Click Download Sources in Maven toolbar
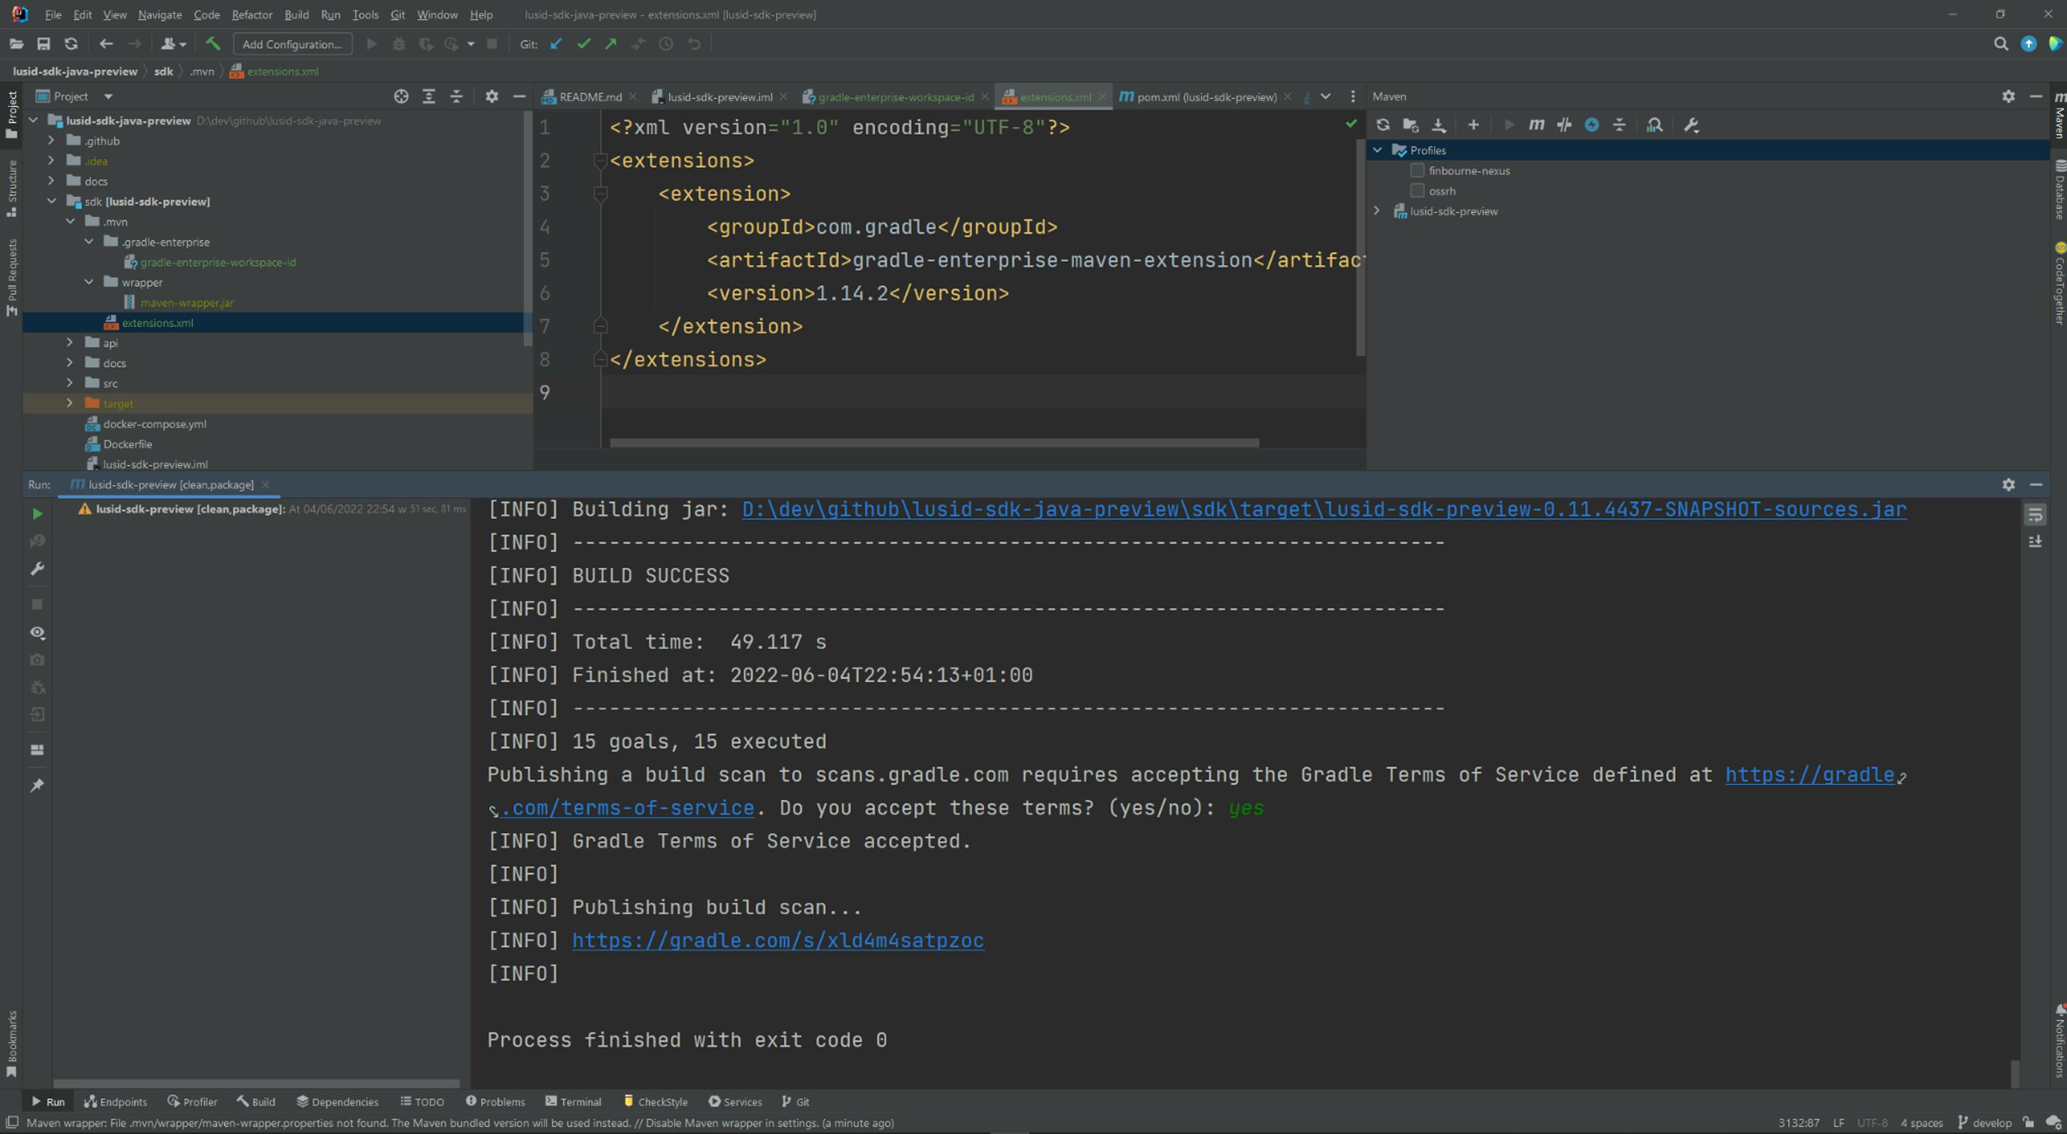 tap(1439, 125)
